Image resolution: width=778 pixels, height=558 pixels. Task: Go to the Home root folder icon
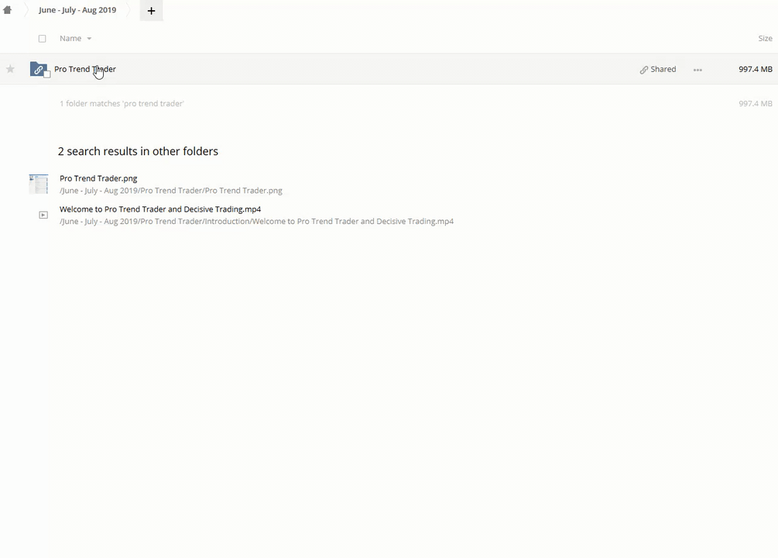[x=8, y=10]
